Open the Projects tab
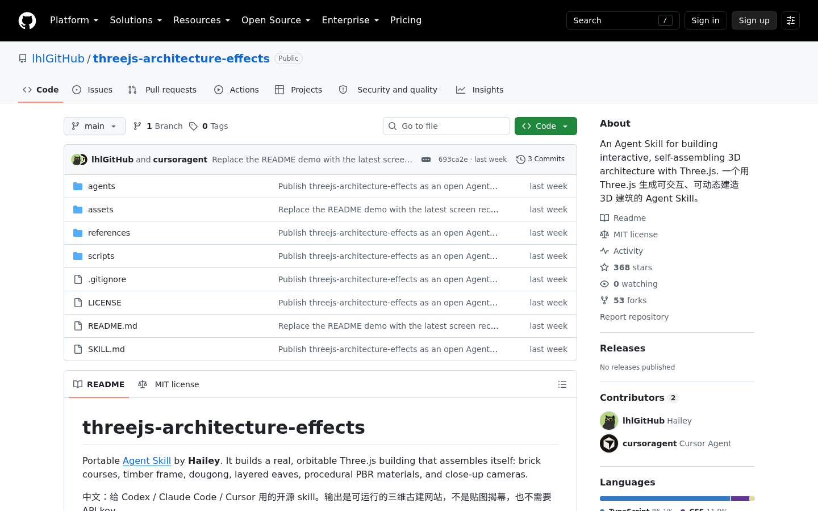 point(299,90)
